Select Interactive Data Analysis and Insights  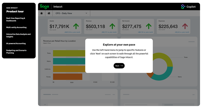(18, 35)
